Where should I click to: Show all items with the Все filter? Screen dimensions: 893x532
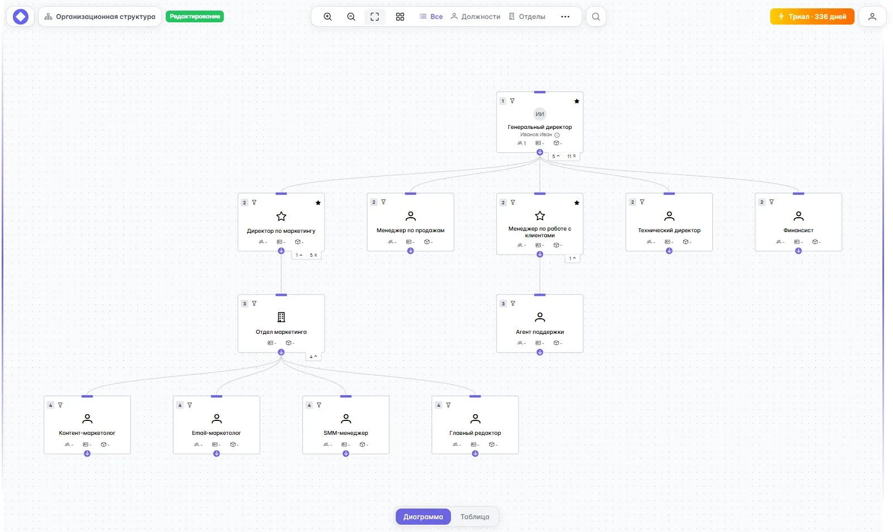[x=431, y=17]
